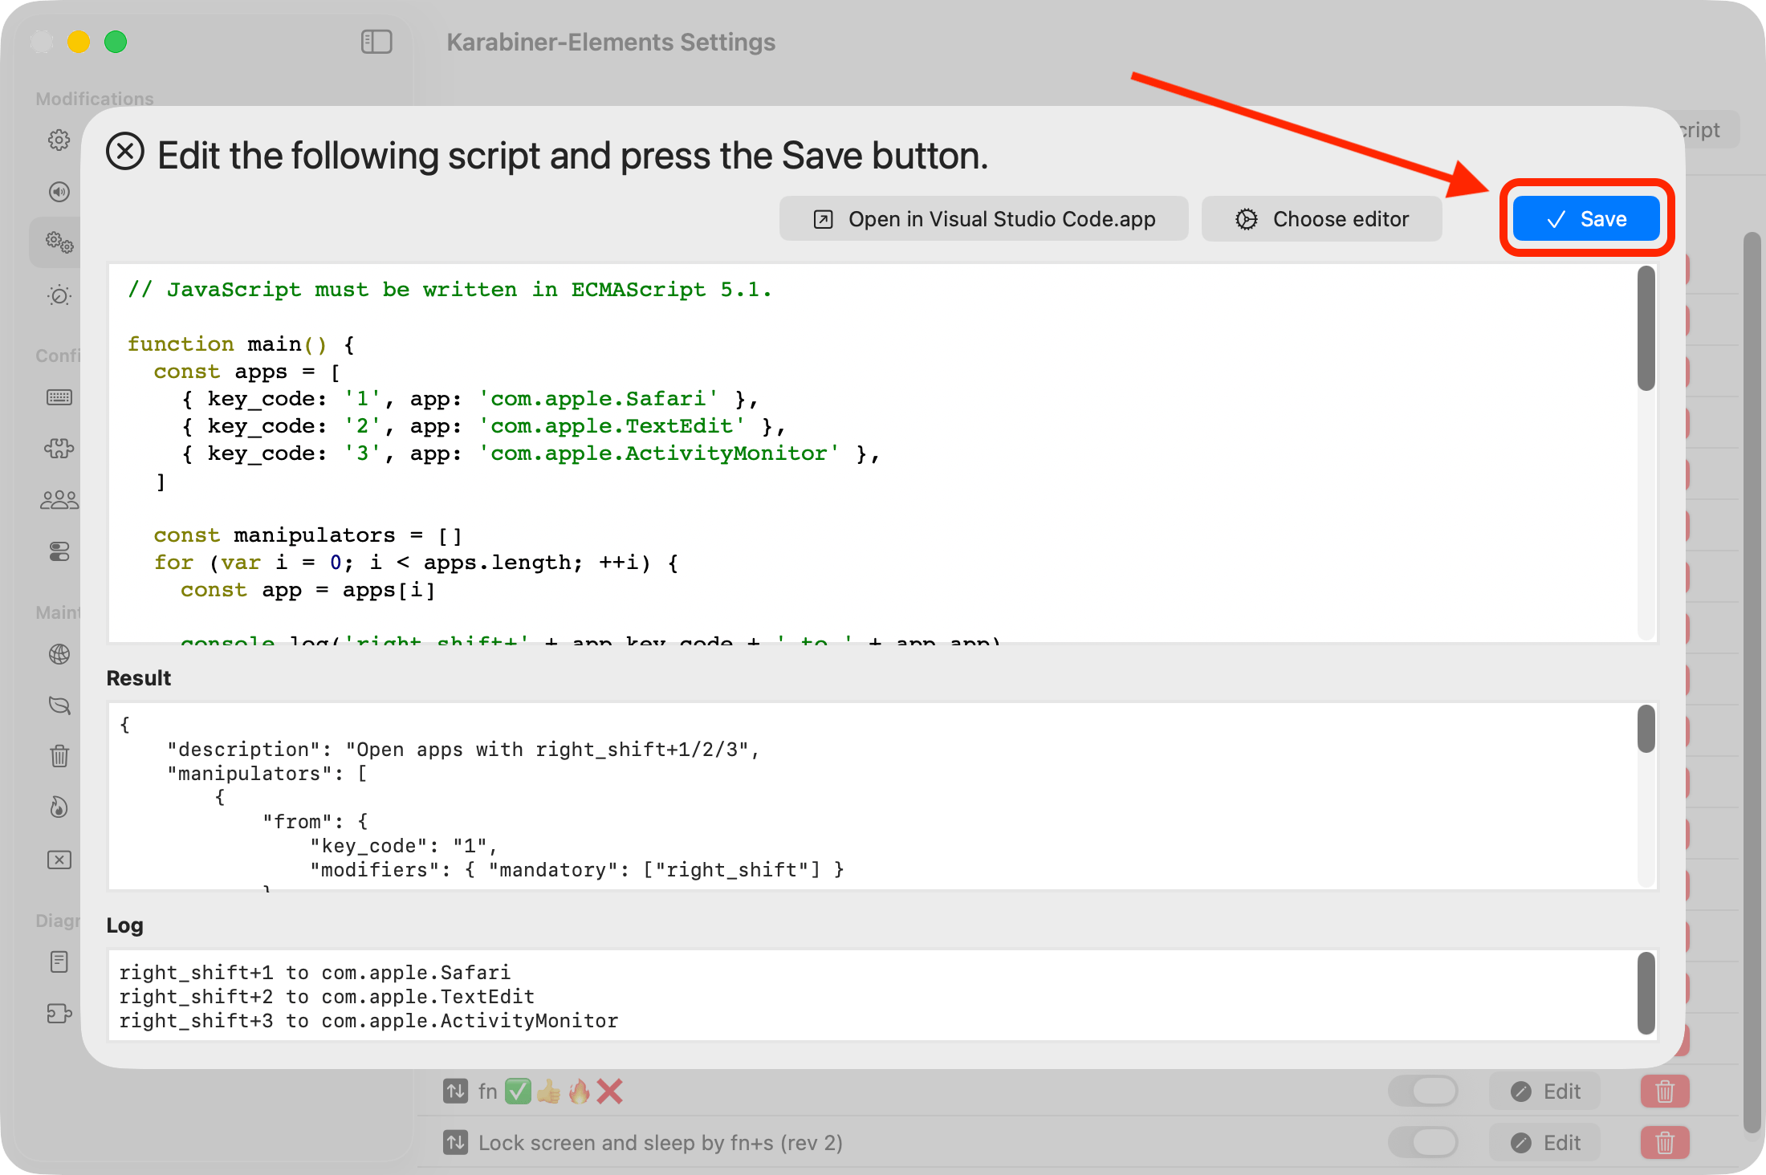Open the complex modifications gear icon in sidebar
Viewport: 1766px width, 1175px height.
coord(59,242)
